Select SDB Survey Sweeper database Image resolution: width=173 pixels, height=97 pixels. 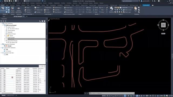[11, 25]
